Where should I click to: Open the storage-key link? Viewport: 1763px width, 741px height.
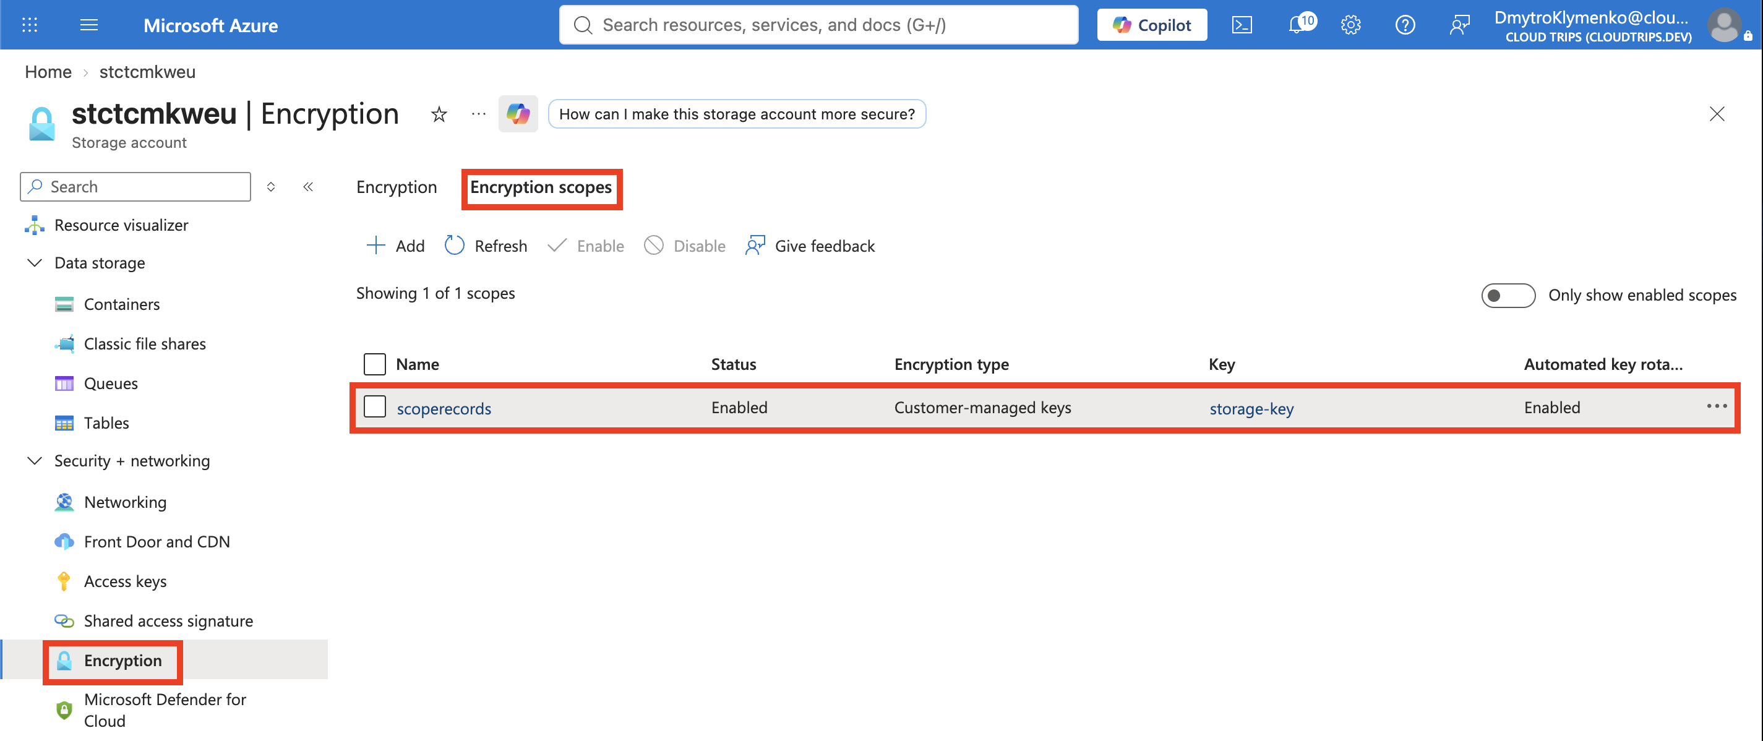(1251, 408)
